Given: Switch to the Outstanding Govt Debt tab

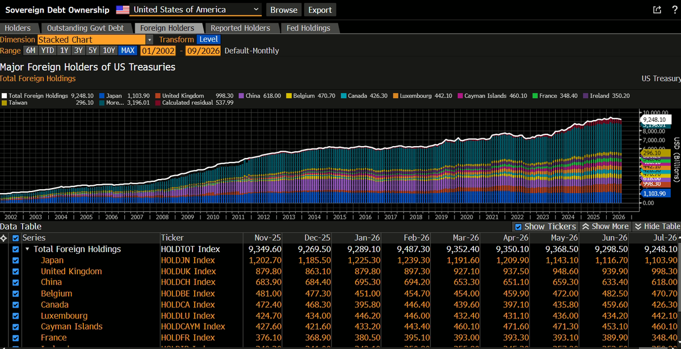Looking at the screenshot, I should pyautogui.click(x=85, y=28).
